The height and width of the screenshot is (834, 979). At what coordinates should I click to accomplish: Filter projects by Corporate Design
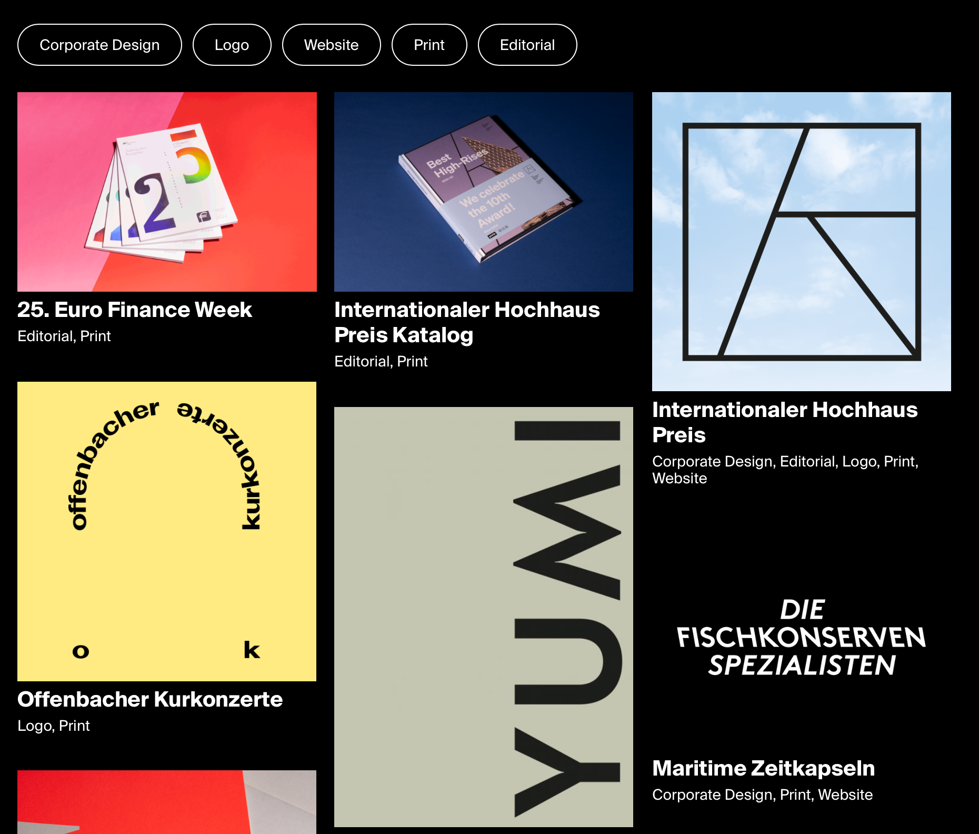tap(99, 45)
